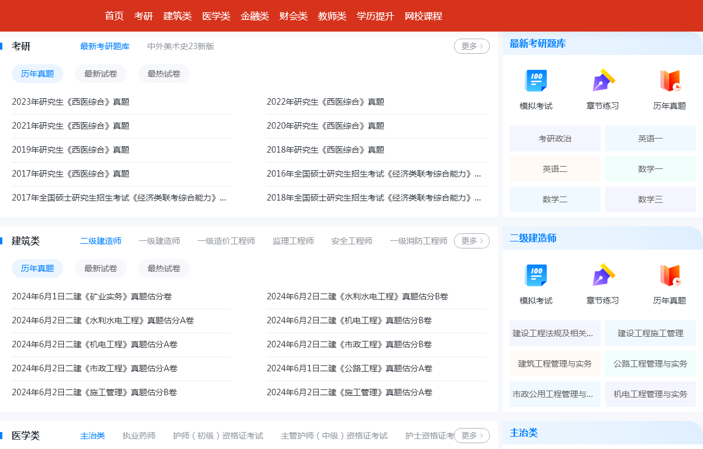703x449 pixels.
Task: Select 最新考研题库 tab in 考研 section
Action: tap(105, 46)
